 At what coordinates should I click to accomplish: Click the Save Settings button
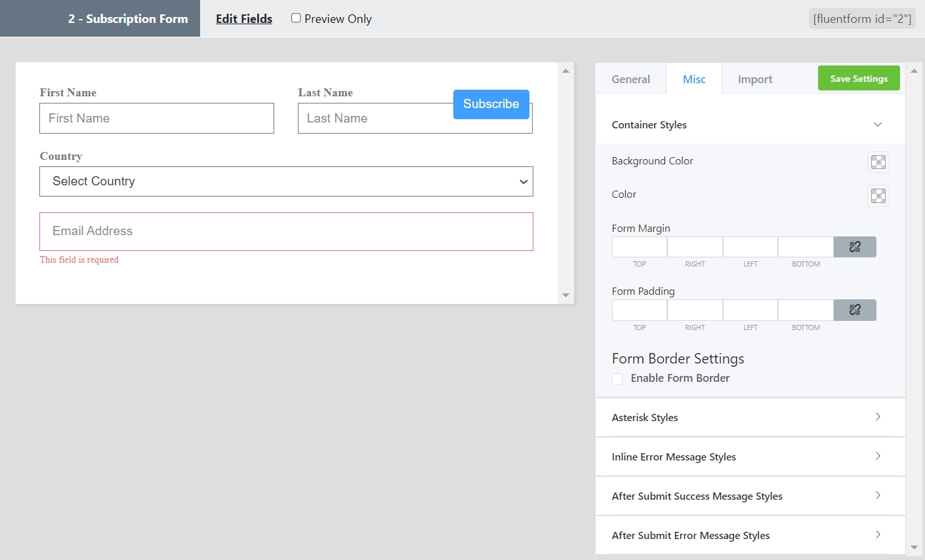(859, 79)
